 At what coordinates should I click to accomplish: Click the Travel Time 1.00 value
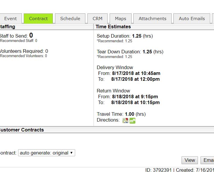[x=129, y=114]
